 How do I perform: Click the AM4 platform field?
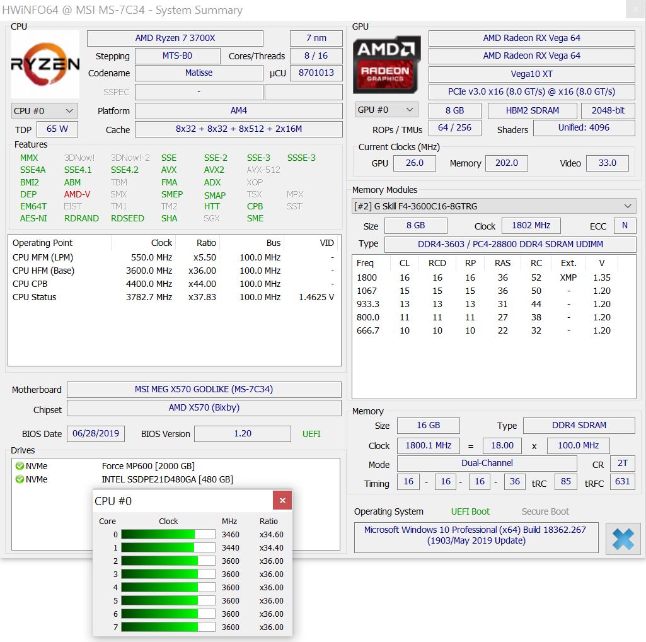pyautogui.click(x=238, y=110)
